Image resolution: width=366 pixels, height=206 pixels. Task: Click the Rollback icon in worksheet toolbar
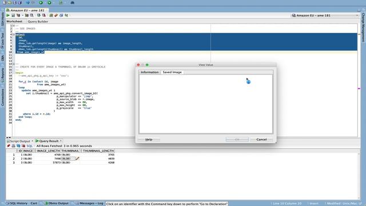(44, 15)
